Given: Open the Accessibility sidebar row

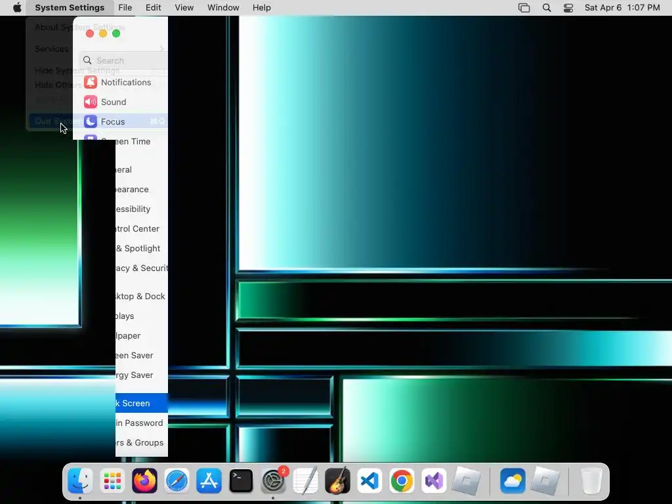Looking at the screenshot, I should point(142,209).
